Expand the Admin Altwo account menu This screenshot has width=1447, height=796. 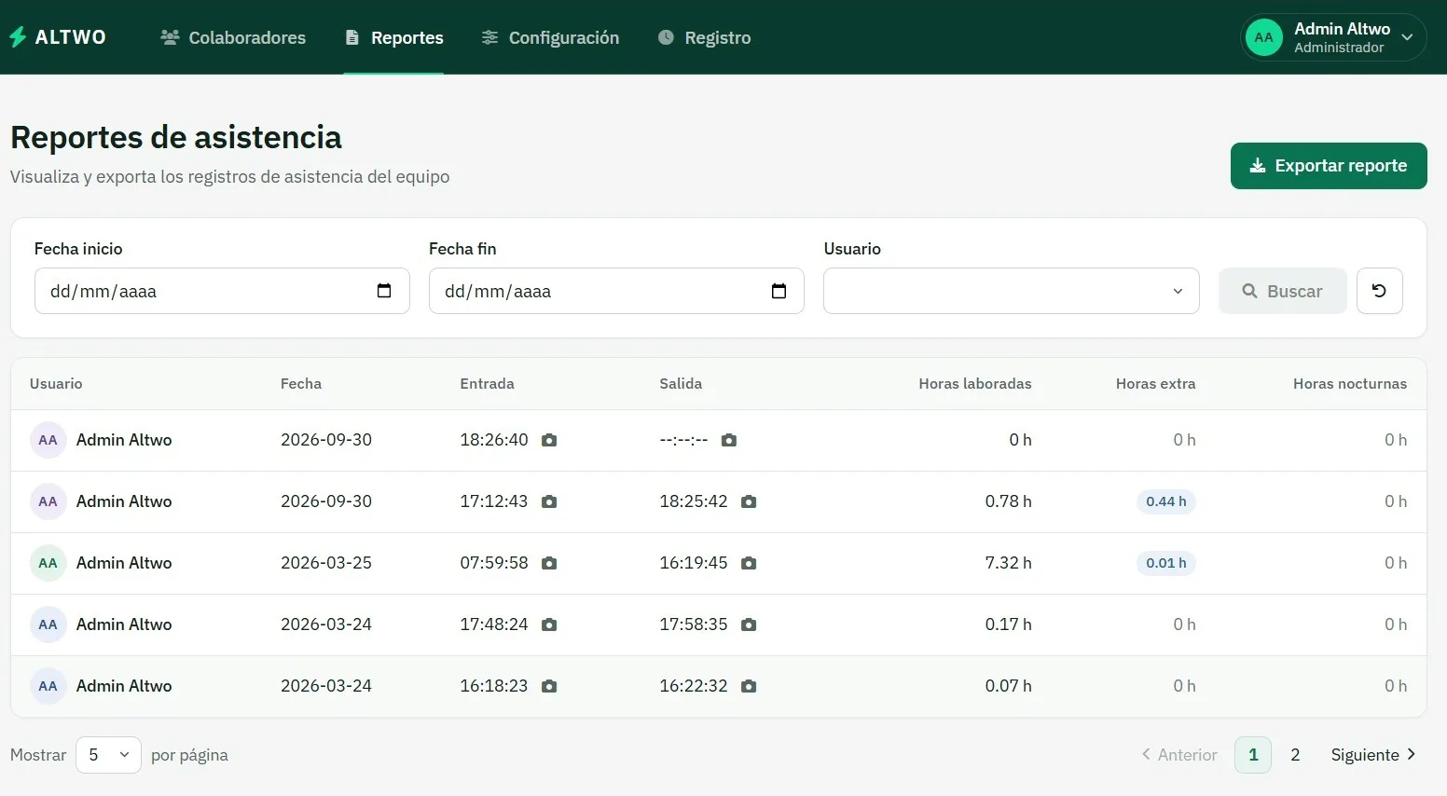1333,37
